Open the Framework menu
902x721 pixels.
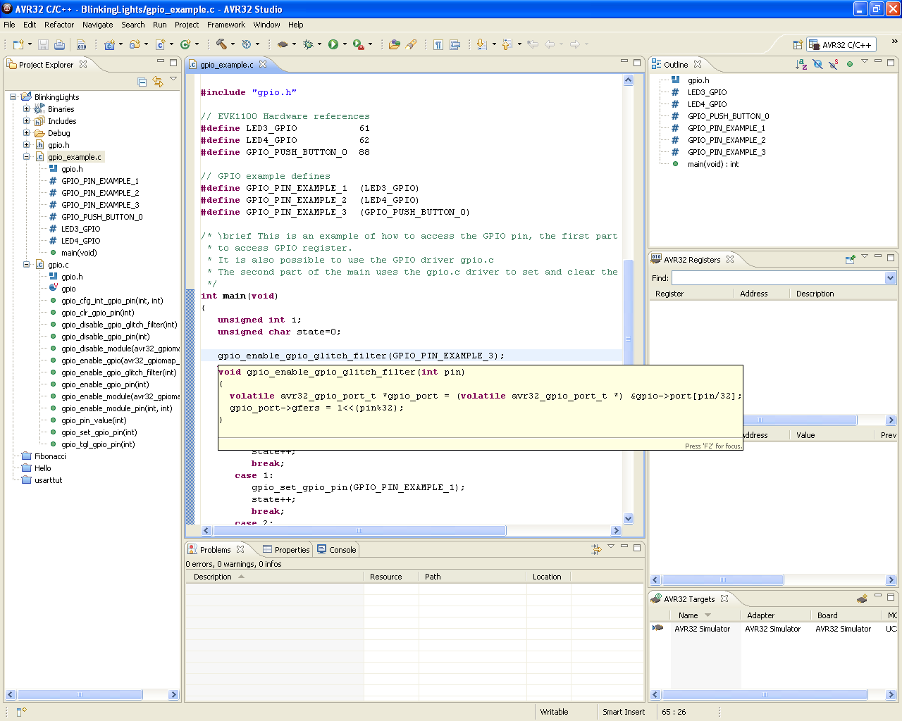click(x=226, y=25)
